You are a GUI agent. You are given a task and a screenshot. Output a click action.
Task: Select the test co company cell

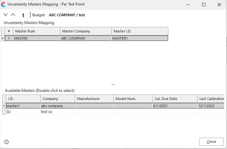click(x=57, y=112)
